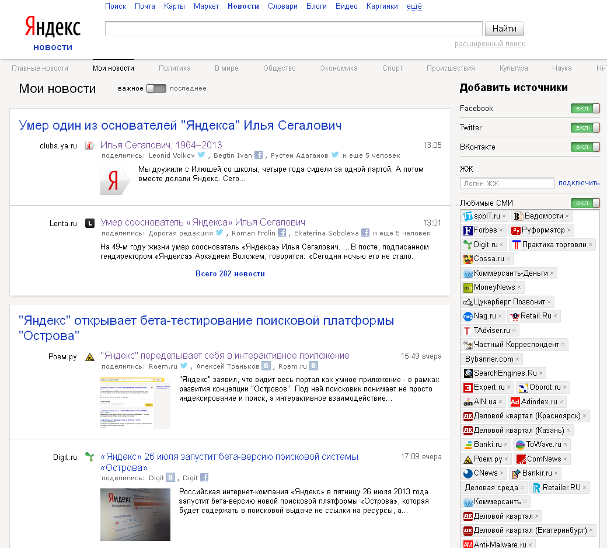
Task: Click the Facebook icon next to second Digit share
Action: click(204, 477)
